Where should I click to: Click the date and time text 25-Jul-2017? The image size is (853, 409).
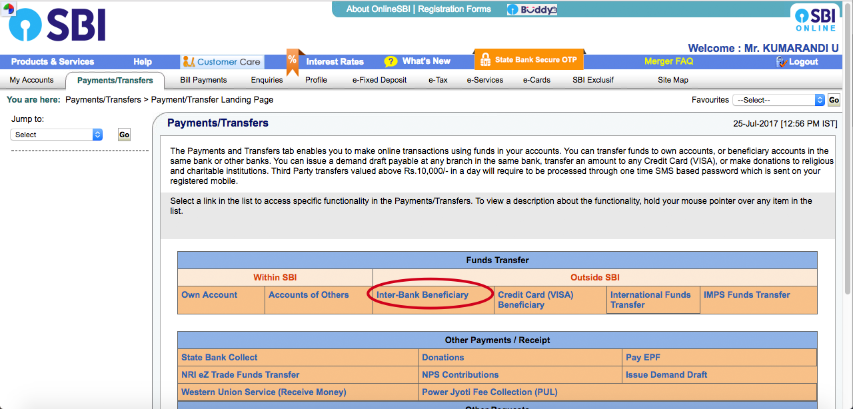[x=785, y=124]
